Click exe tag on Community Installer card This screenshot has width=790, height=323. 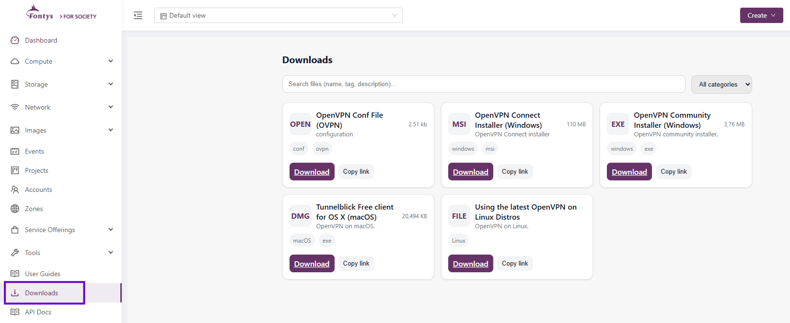649,149
